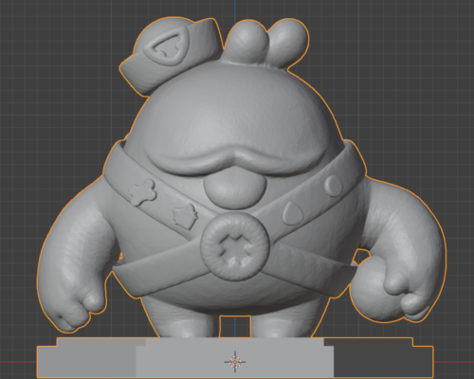Click the flower-shaped badge on the strap

[143, 192]
